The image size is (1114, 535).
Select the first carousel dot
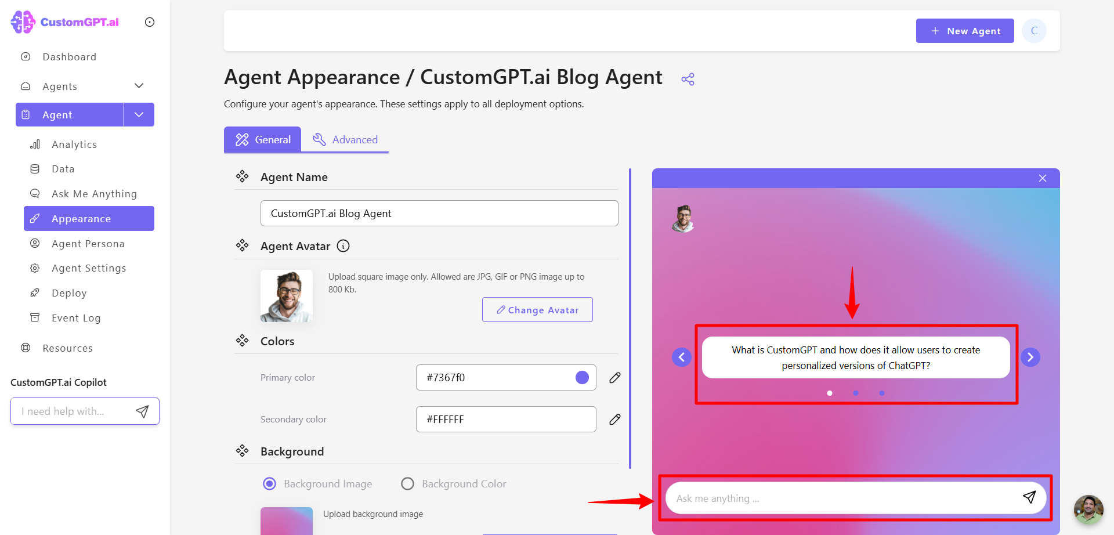pyautogui.click(x=830, y=393)
